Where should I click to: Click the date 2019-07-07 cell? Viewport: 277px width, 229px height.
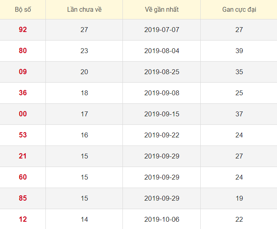[161, 30]
